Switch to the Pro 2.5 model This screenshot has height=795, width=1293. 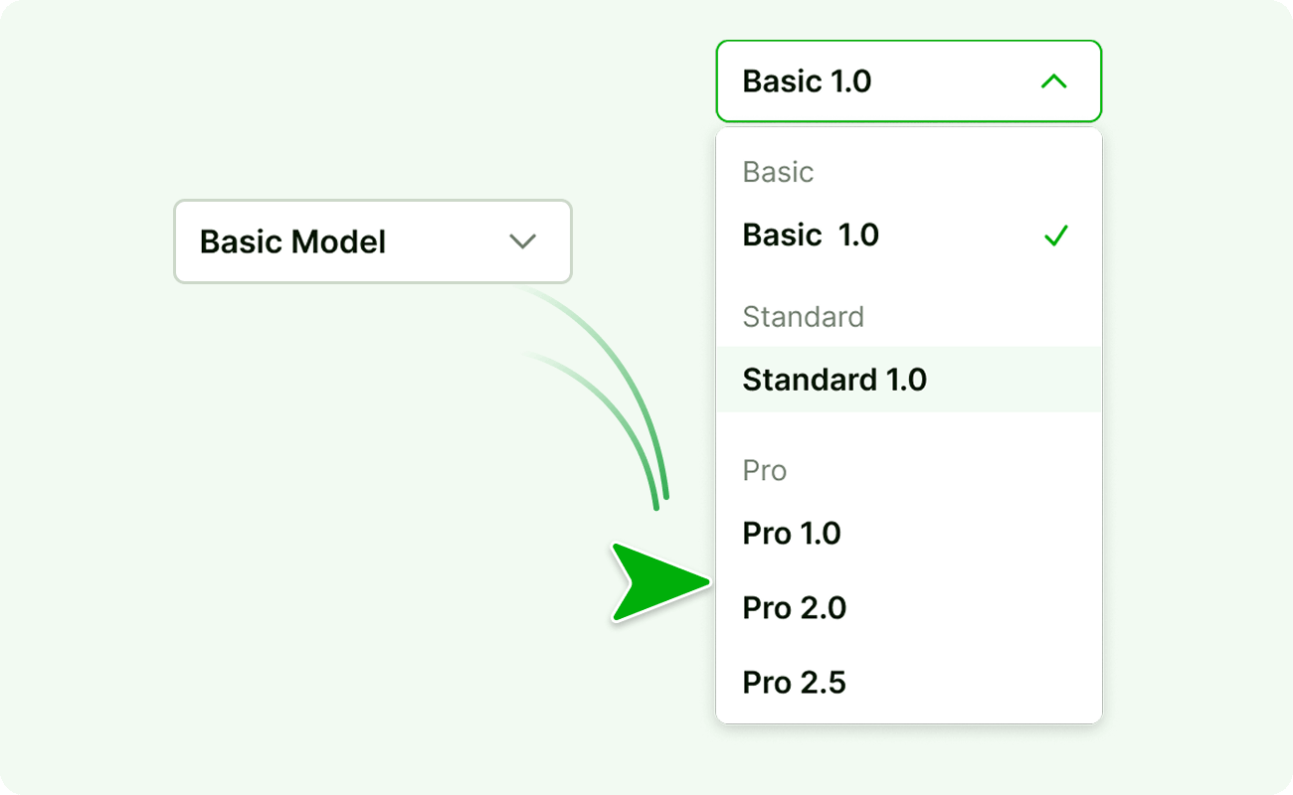click(x=795, y=683)
